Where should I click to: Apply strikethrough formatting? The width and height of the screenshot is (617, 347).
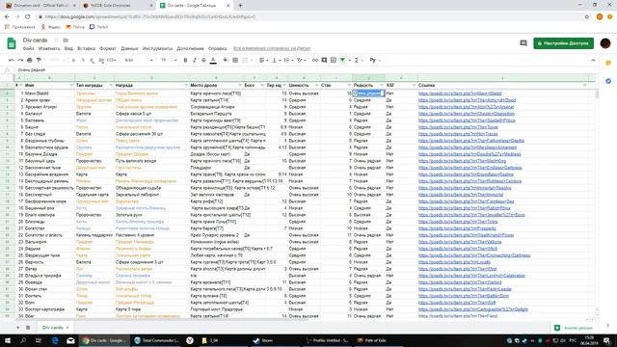(x=203, y=60)
